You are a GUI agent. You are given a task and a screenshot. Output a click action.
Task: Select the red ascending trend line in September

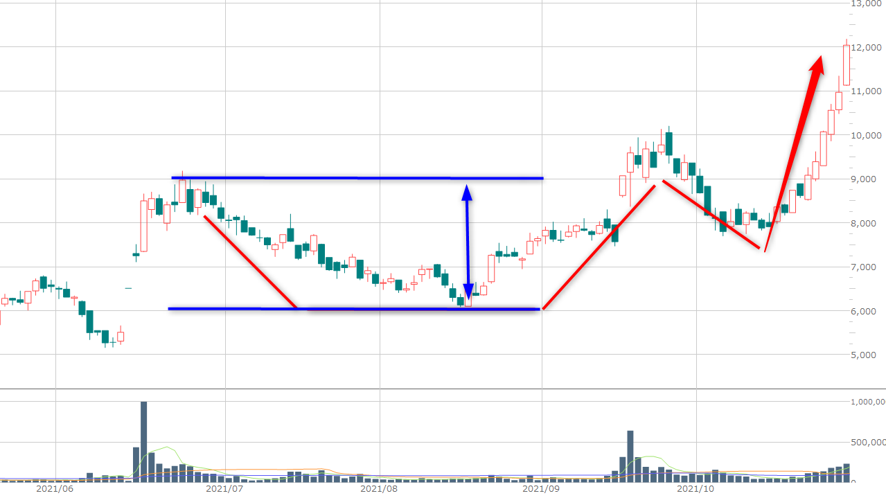point(599,247)
